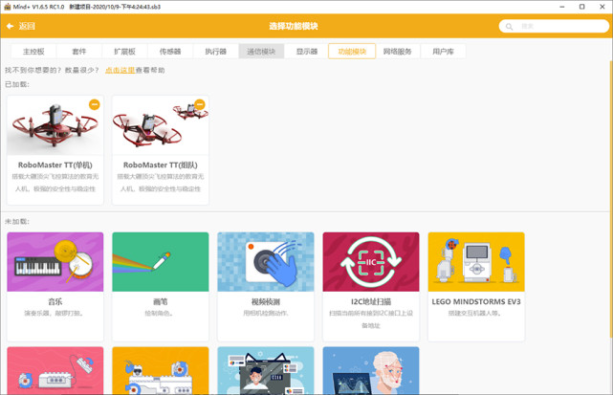613x395 pixels.
Task: Click the face recognition module card
Action: [x=371, y=370]
